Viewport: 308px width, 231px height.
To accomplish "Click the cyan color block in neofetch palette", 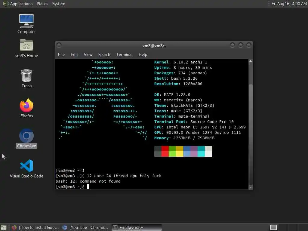I will pos(201,154).
